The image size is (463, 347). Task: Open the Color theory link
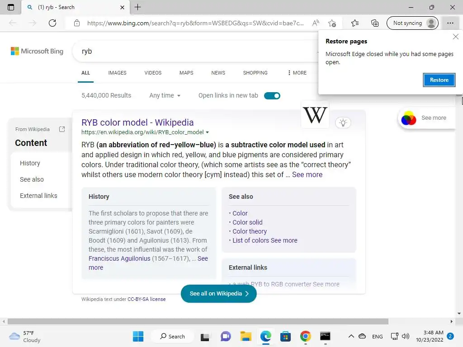250,232
